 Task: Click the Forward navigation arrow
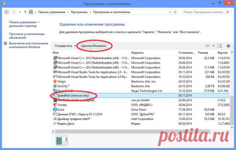tap(14, 12)
